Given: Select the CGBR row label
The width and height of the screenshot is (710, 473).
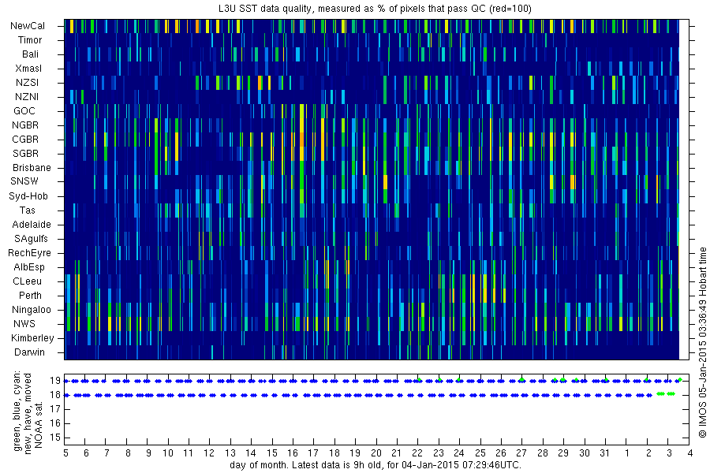Looking at the screenshot, I should click(x=25, y=139).
